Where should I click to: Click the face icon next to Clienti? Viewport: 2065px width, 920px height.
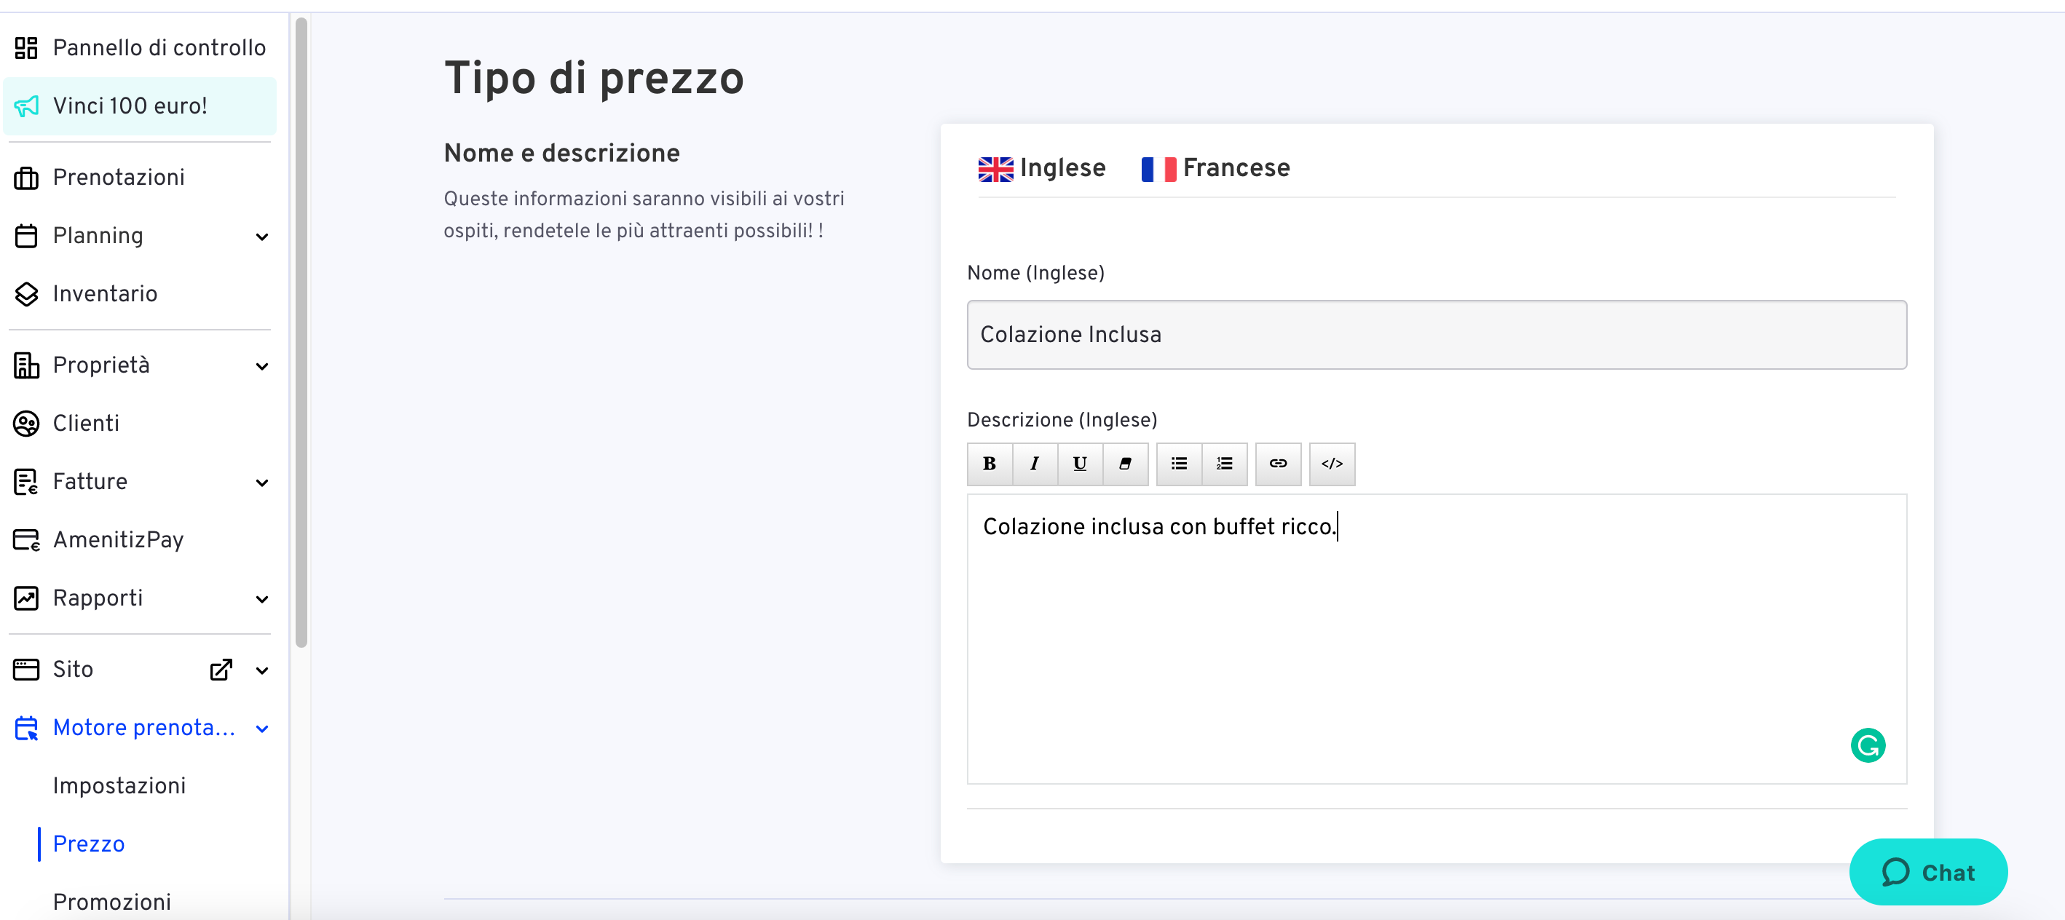(26, 423)
